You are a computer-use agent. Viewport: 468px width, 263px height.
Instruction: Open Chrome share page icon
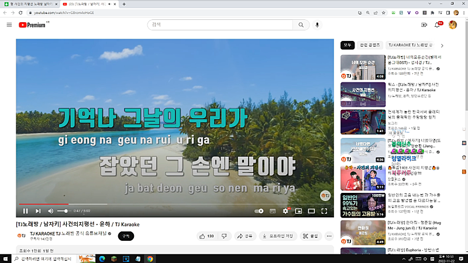pyautogui.click(x=376, y=13)
